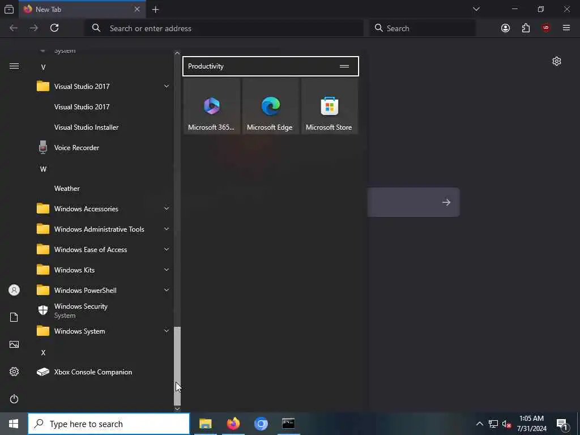
Task: Open Windows Security app
Action: 103,311
